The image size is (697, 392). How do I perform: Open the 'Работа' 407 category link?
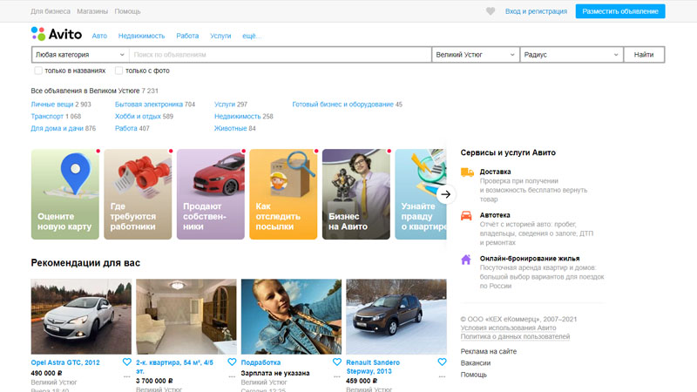coord(126,128)
